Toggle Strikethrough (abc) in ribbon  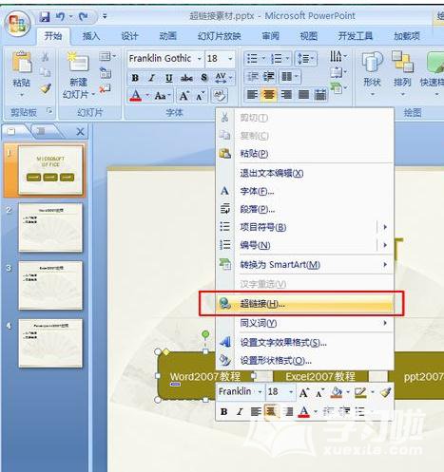click(x=186, y=78)
